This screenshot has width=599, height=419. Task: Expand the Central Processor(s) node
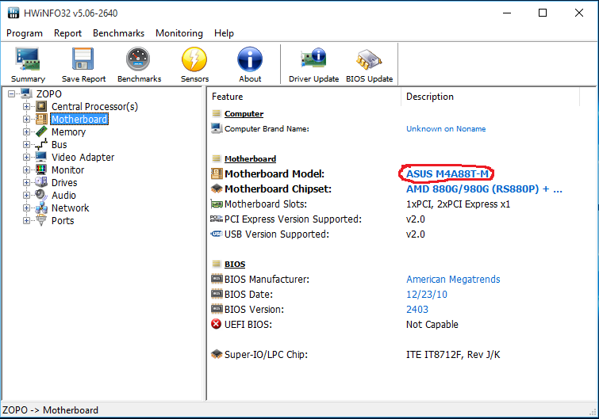26,106
